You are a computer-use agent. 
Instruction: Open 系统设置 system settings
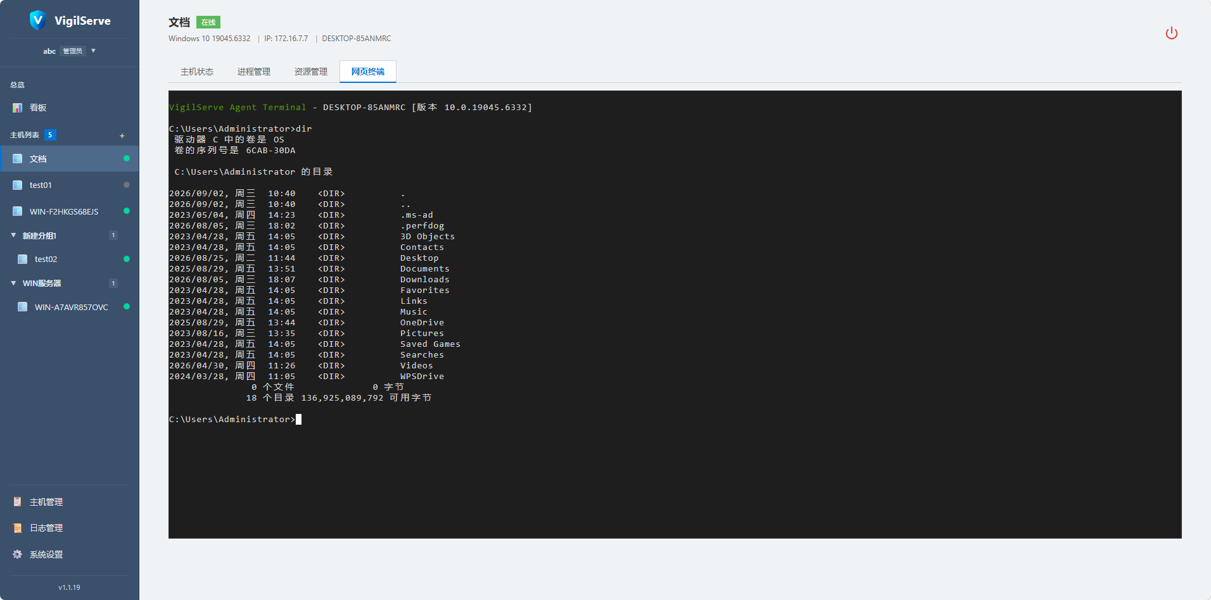[69, 554]
